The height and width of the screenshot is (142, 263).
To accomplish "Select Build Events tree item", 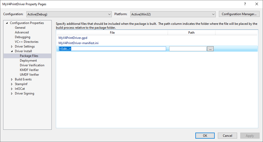I will pos(23,79).
